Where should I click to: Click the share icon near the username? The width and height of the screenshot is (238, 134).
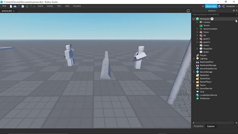tap(223, 6)
